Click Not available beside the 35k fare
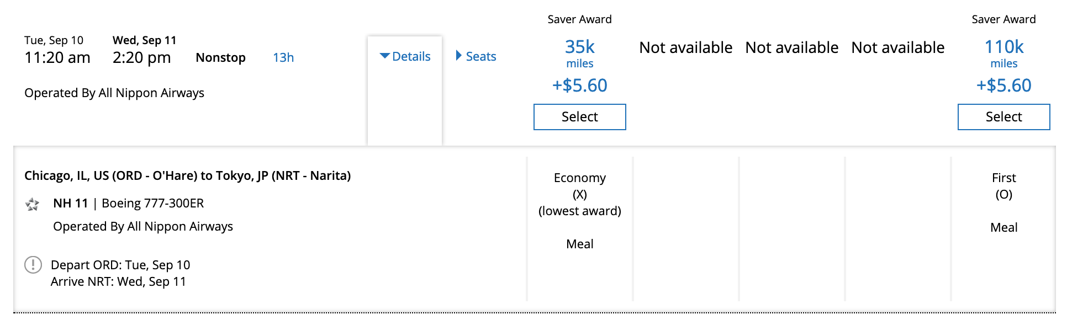This screenshot has width=1067, height=320. [685, 48]
